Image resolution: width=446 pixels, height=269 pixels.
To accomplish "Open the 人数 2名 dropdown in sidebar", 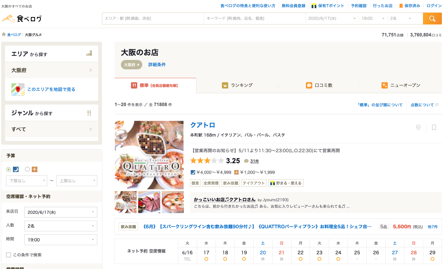I will click(x=61, y=226).
